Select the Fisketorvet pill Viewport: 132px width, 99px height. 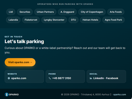click(31, 20)
